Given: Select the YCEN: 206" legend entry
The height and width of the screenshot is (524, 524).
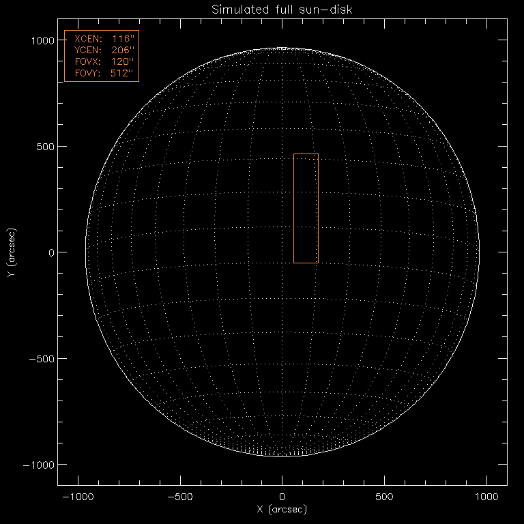Looking at the screenshot, I should pos(101,50).
